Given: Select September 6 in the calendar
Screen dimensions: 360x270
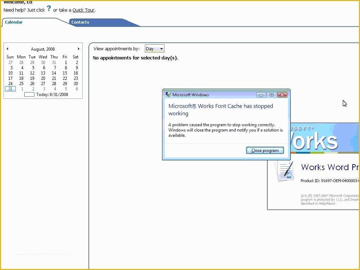Looking at the screenshot, I should [77, 89].
